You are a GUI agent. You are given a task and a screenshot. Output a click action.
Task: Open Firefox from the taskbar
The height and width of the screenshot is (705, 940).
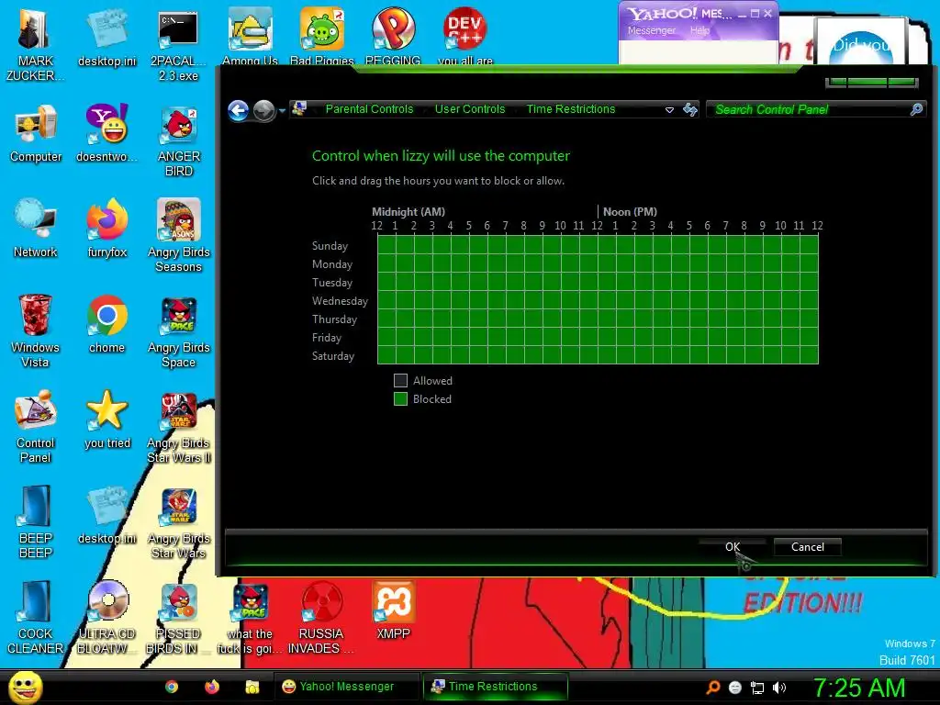tap(212, 687)
